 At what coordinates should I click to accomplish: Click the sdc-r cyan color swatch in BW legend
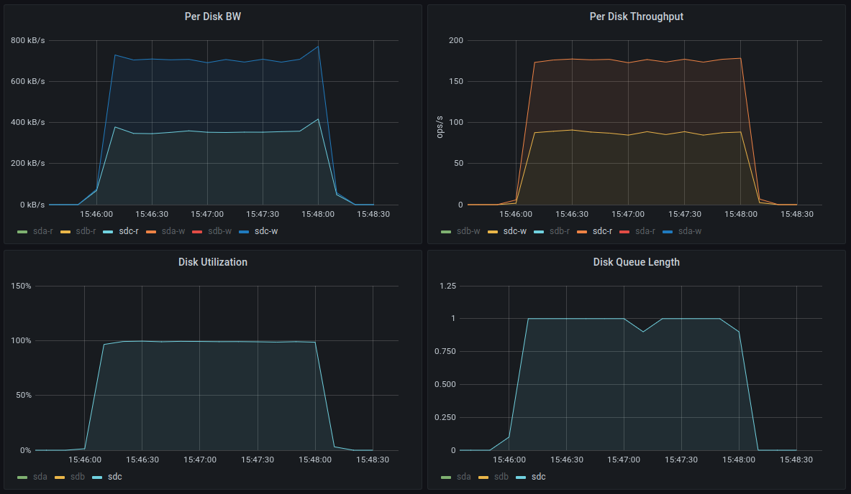108,232
